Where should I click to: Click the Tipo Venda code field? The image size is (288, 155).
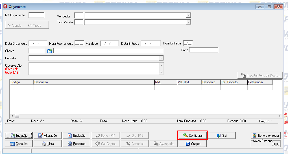coord(79,22)
